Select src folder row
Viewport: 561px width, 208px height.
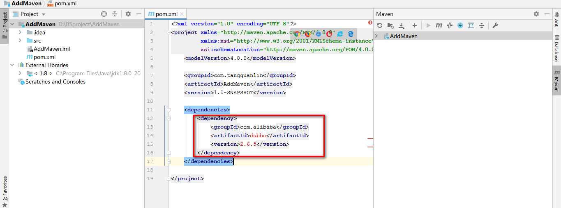(76, 41)
